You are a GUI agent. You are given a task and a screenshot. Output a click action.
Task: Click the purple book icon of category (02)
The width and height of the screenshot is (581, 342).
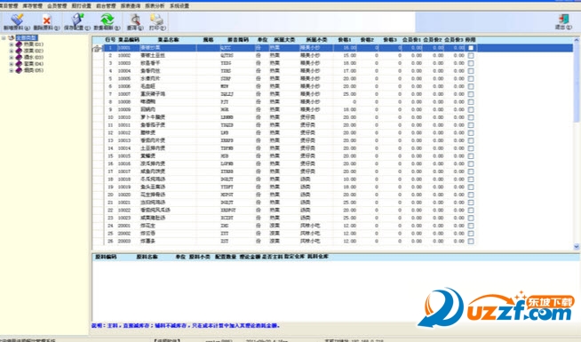click(19, 51)
